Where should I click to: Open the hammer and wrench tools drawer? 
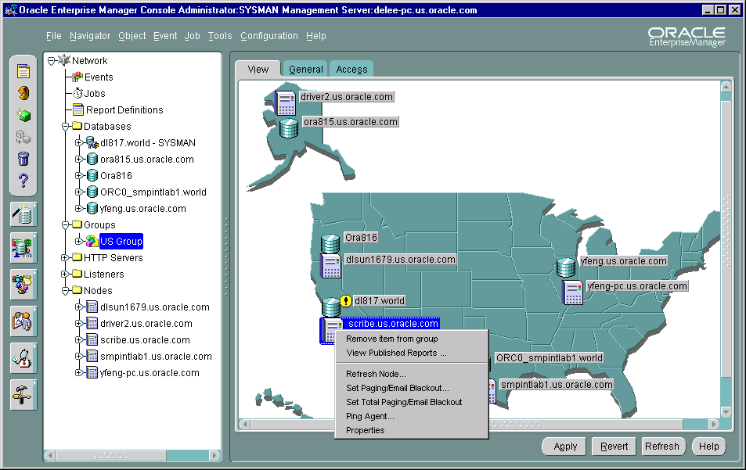(23, 394)
